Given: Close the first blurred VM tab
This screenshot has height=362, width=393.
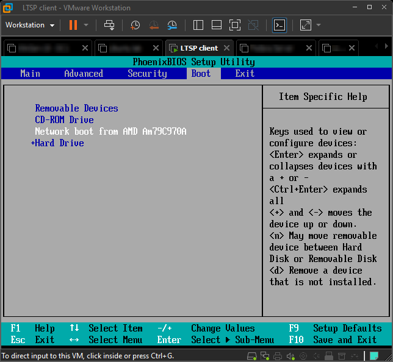Looking at the screenshot, I should click(85, 48).
